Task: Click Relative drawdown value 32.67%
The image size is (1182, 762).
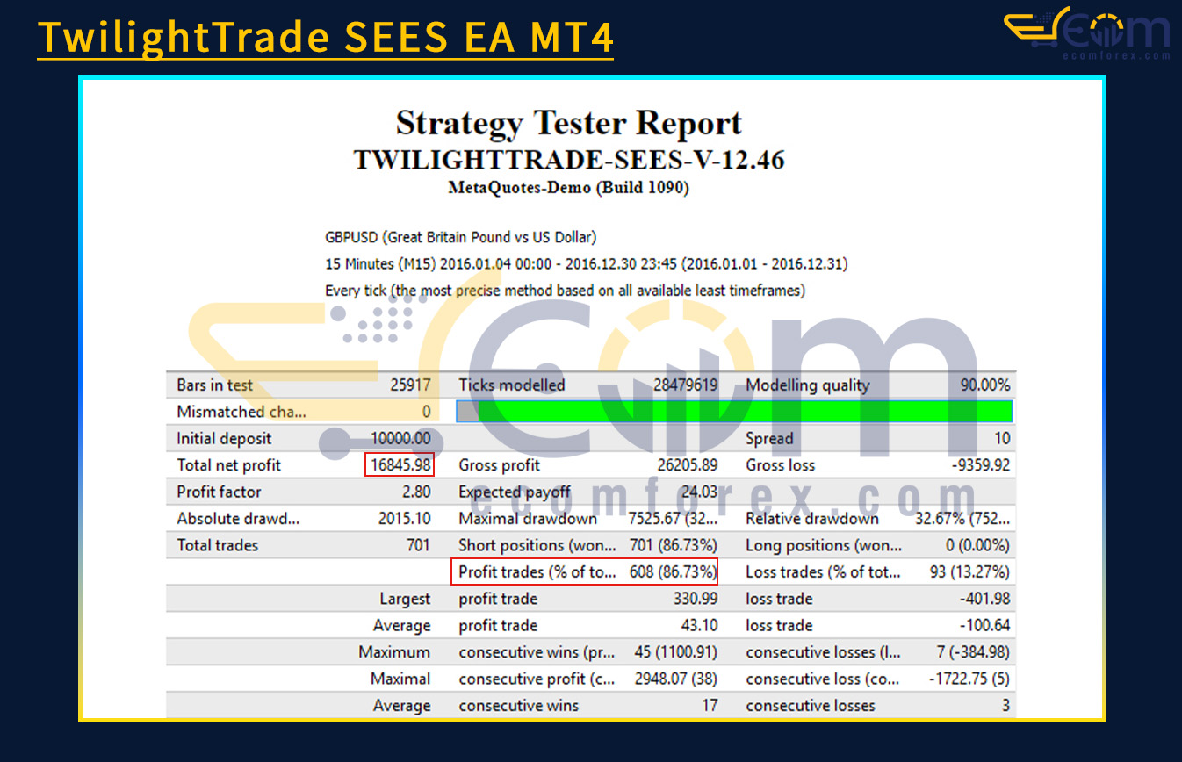Action: [x=963, y=519]
